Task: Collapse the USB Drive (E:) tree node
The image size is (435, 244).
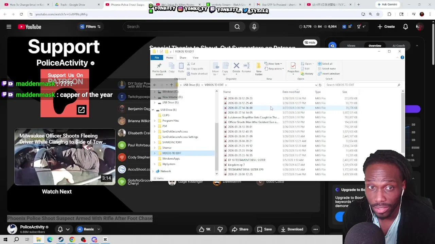Action: [x=153, y=110]
